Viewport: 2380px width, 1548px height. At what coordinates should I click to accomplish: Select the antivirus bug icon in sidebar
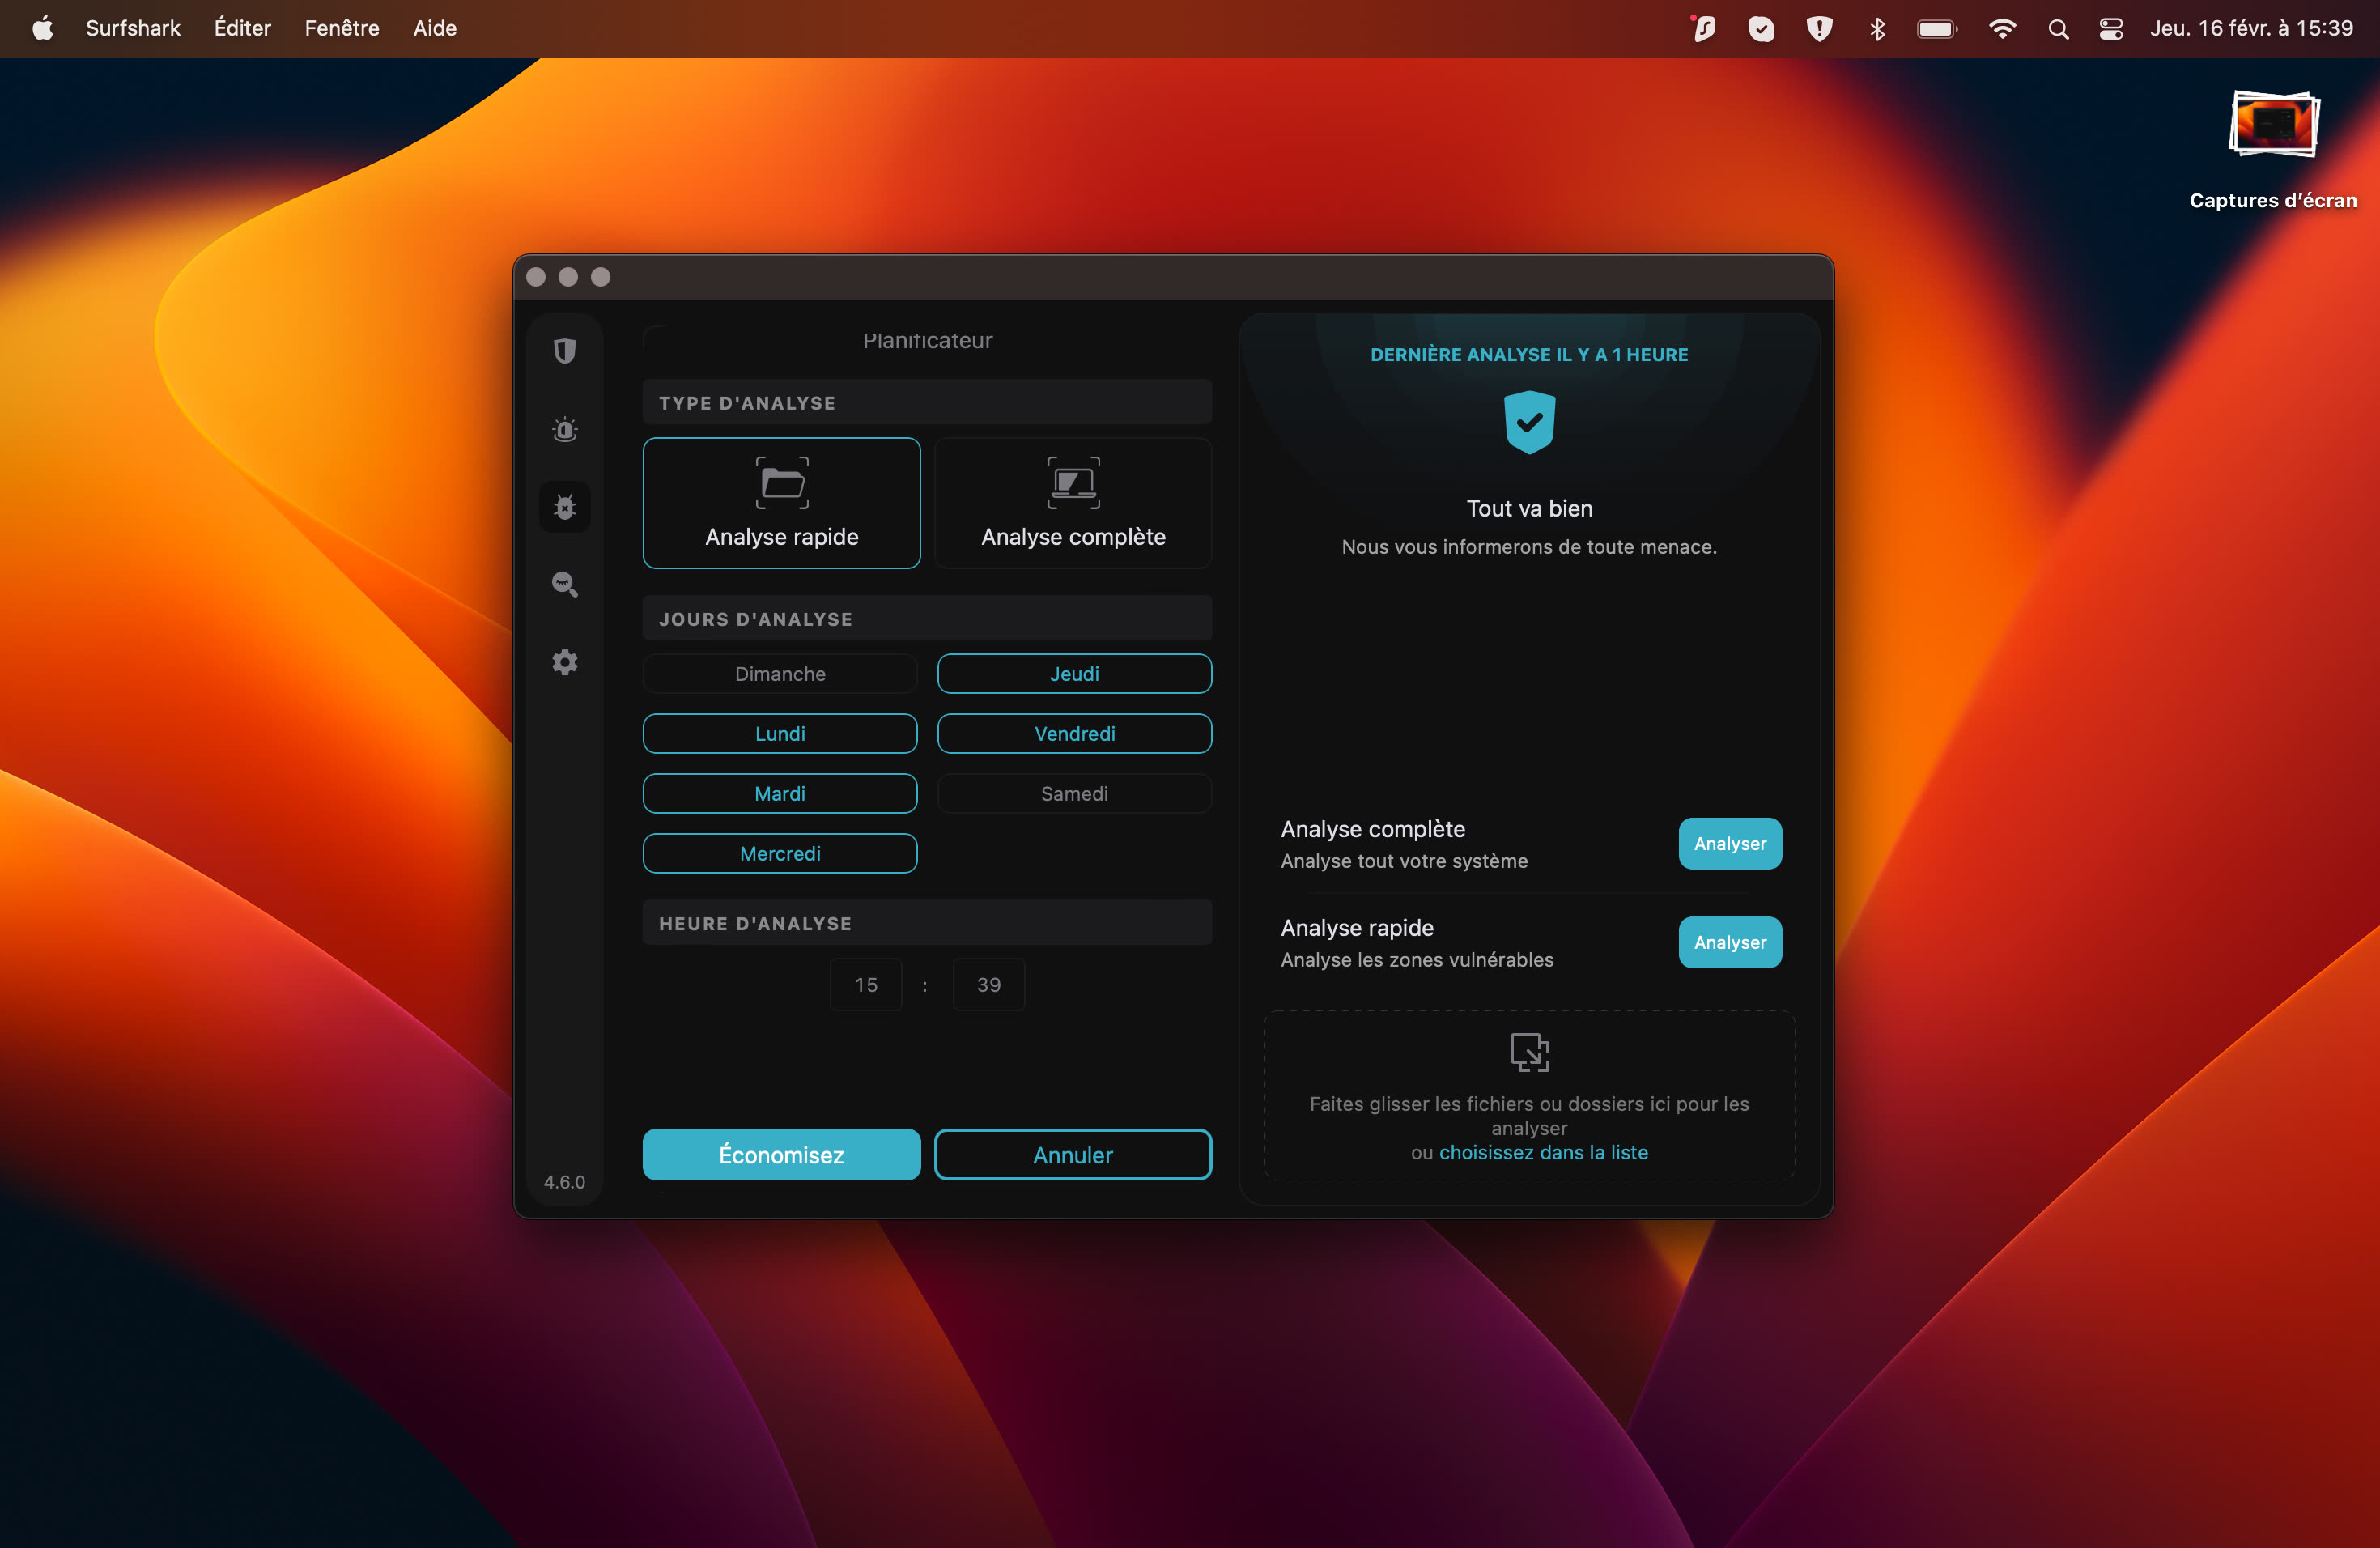click(565, 507)
